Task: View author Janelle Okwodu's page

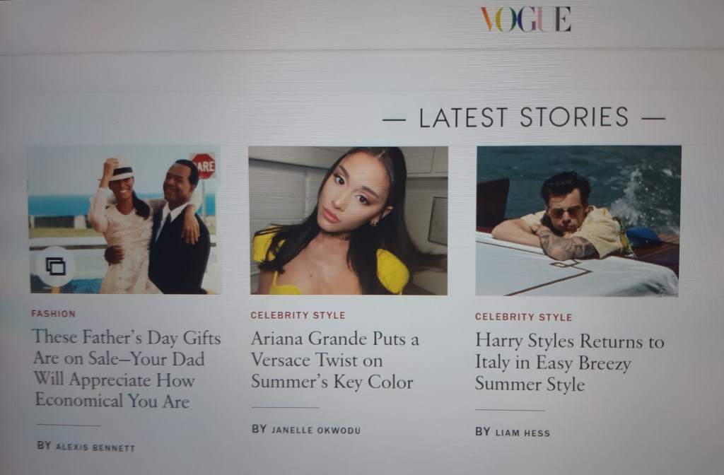Action: pyautogui.click(x=316, y=430)
